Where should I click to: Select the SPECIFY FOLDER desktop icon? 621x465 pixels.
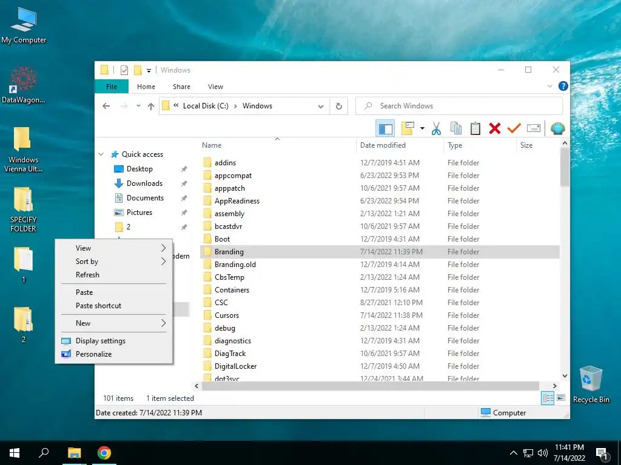tap(23, 209)
